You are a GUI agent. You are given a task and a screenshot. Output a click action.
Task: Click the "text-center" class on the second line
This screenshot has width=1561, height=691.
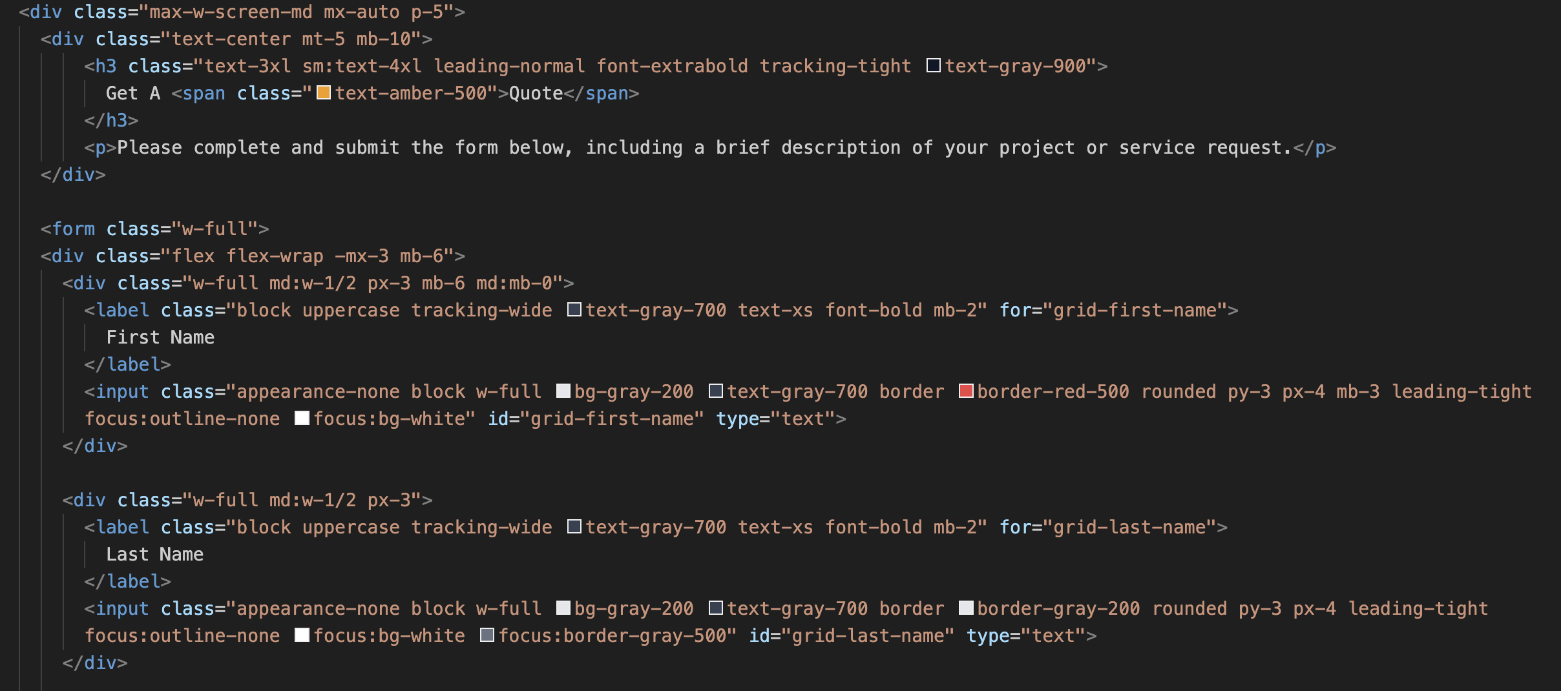(x=231, y=39)
